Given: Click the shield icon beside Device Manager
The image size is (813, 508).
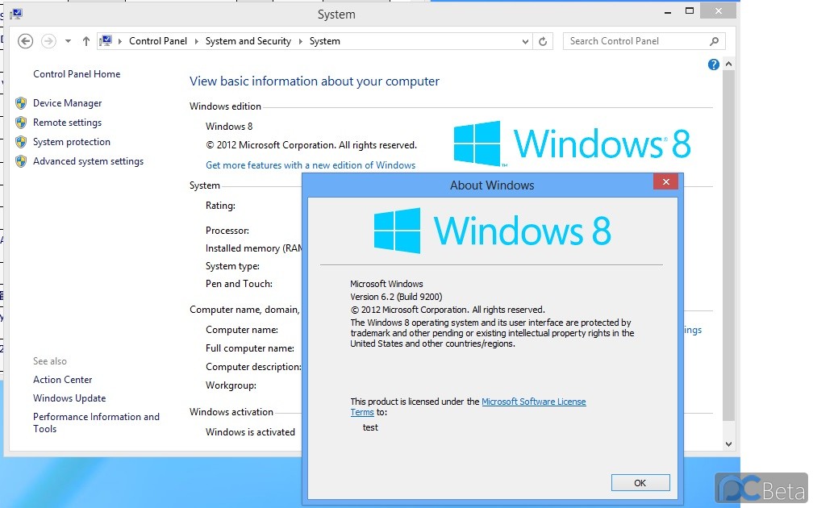Looking at the screenshot, I should [x=21, y=103].
